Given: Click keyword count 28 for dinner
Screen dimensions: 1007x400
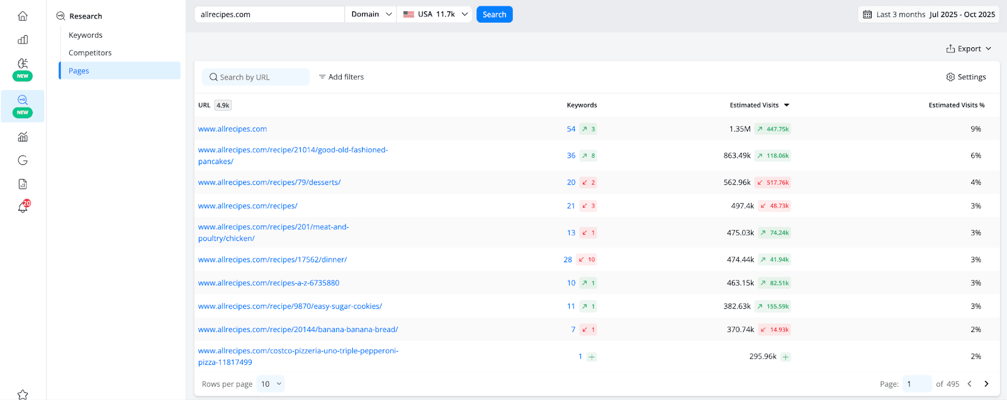Looking at the screenshot, I should click(568, 260).
